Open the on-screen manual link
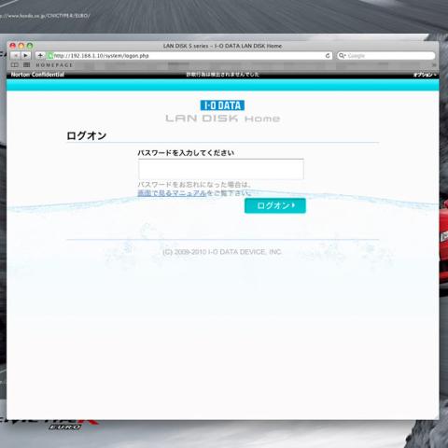Screen dimensions: 448x448 click(x=172, y=193)
